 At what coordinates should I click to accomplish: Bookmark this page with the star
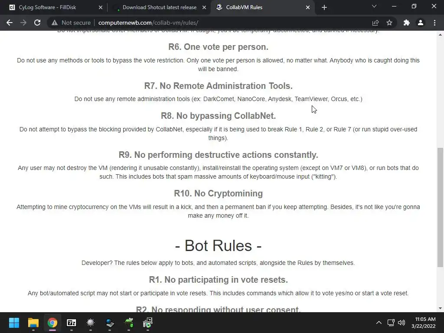point(389,23)
